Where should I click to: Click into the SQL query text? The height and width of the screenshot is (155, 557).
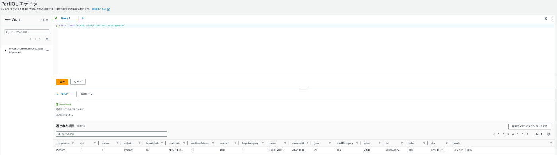(92, 25)
